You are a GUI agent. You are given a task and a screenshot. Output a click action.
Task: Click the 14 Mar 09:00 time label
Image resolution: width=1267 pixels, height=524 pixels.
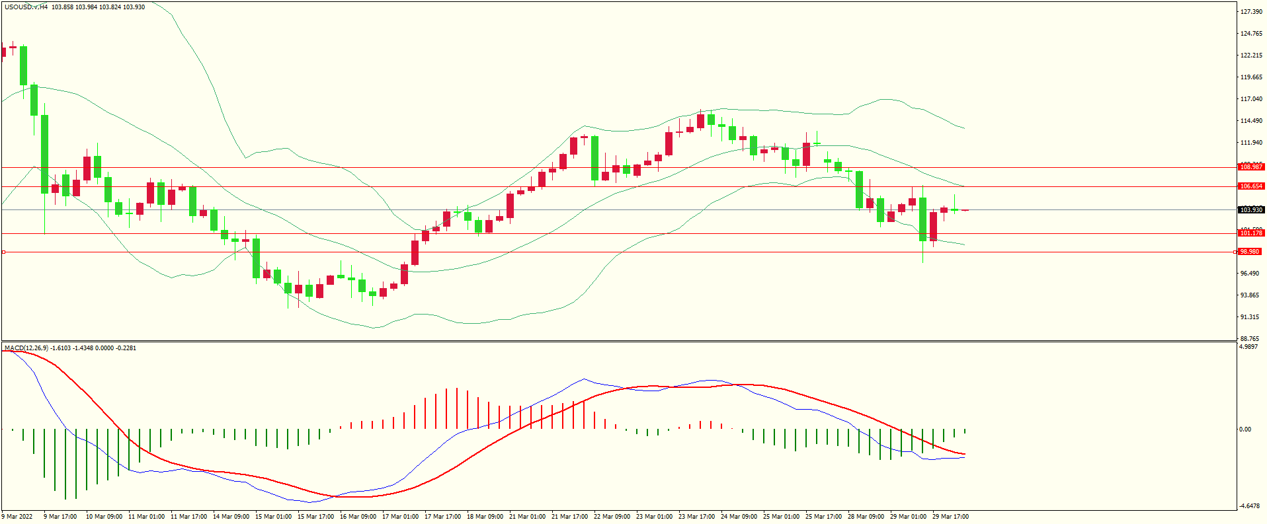pos(231,517)
